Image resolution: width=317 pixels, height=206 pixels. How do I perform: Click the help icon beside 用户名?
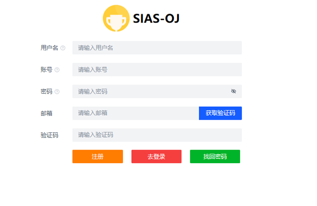click(x=63, y=48)
